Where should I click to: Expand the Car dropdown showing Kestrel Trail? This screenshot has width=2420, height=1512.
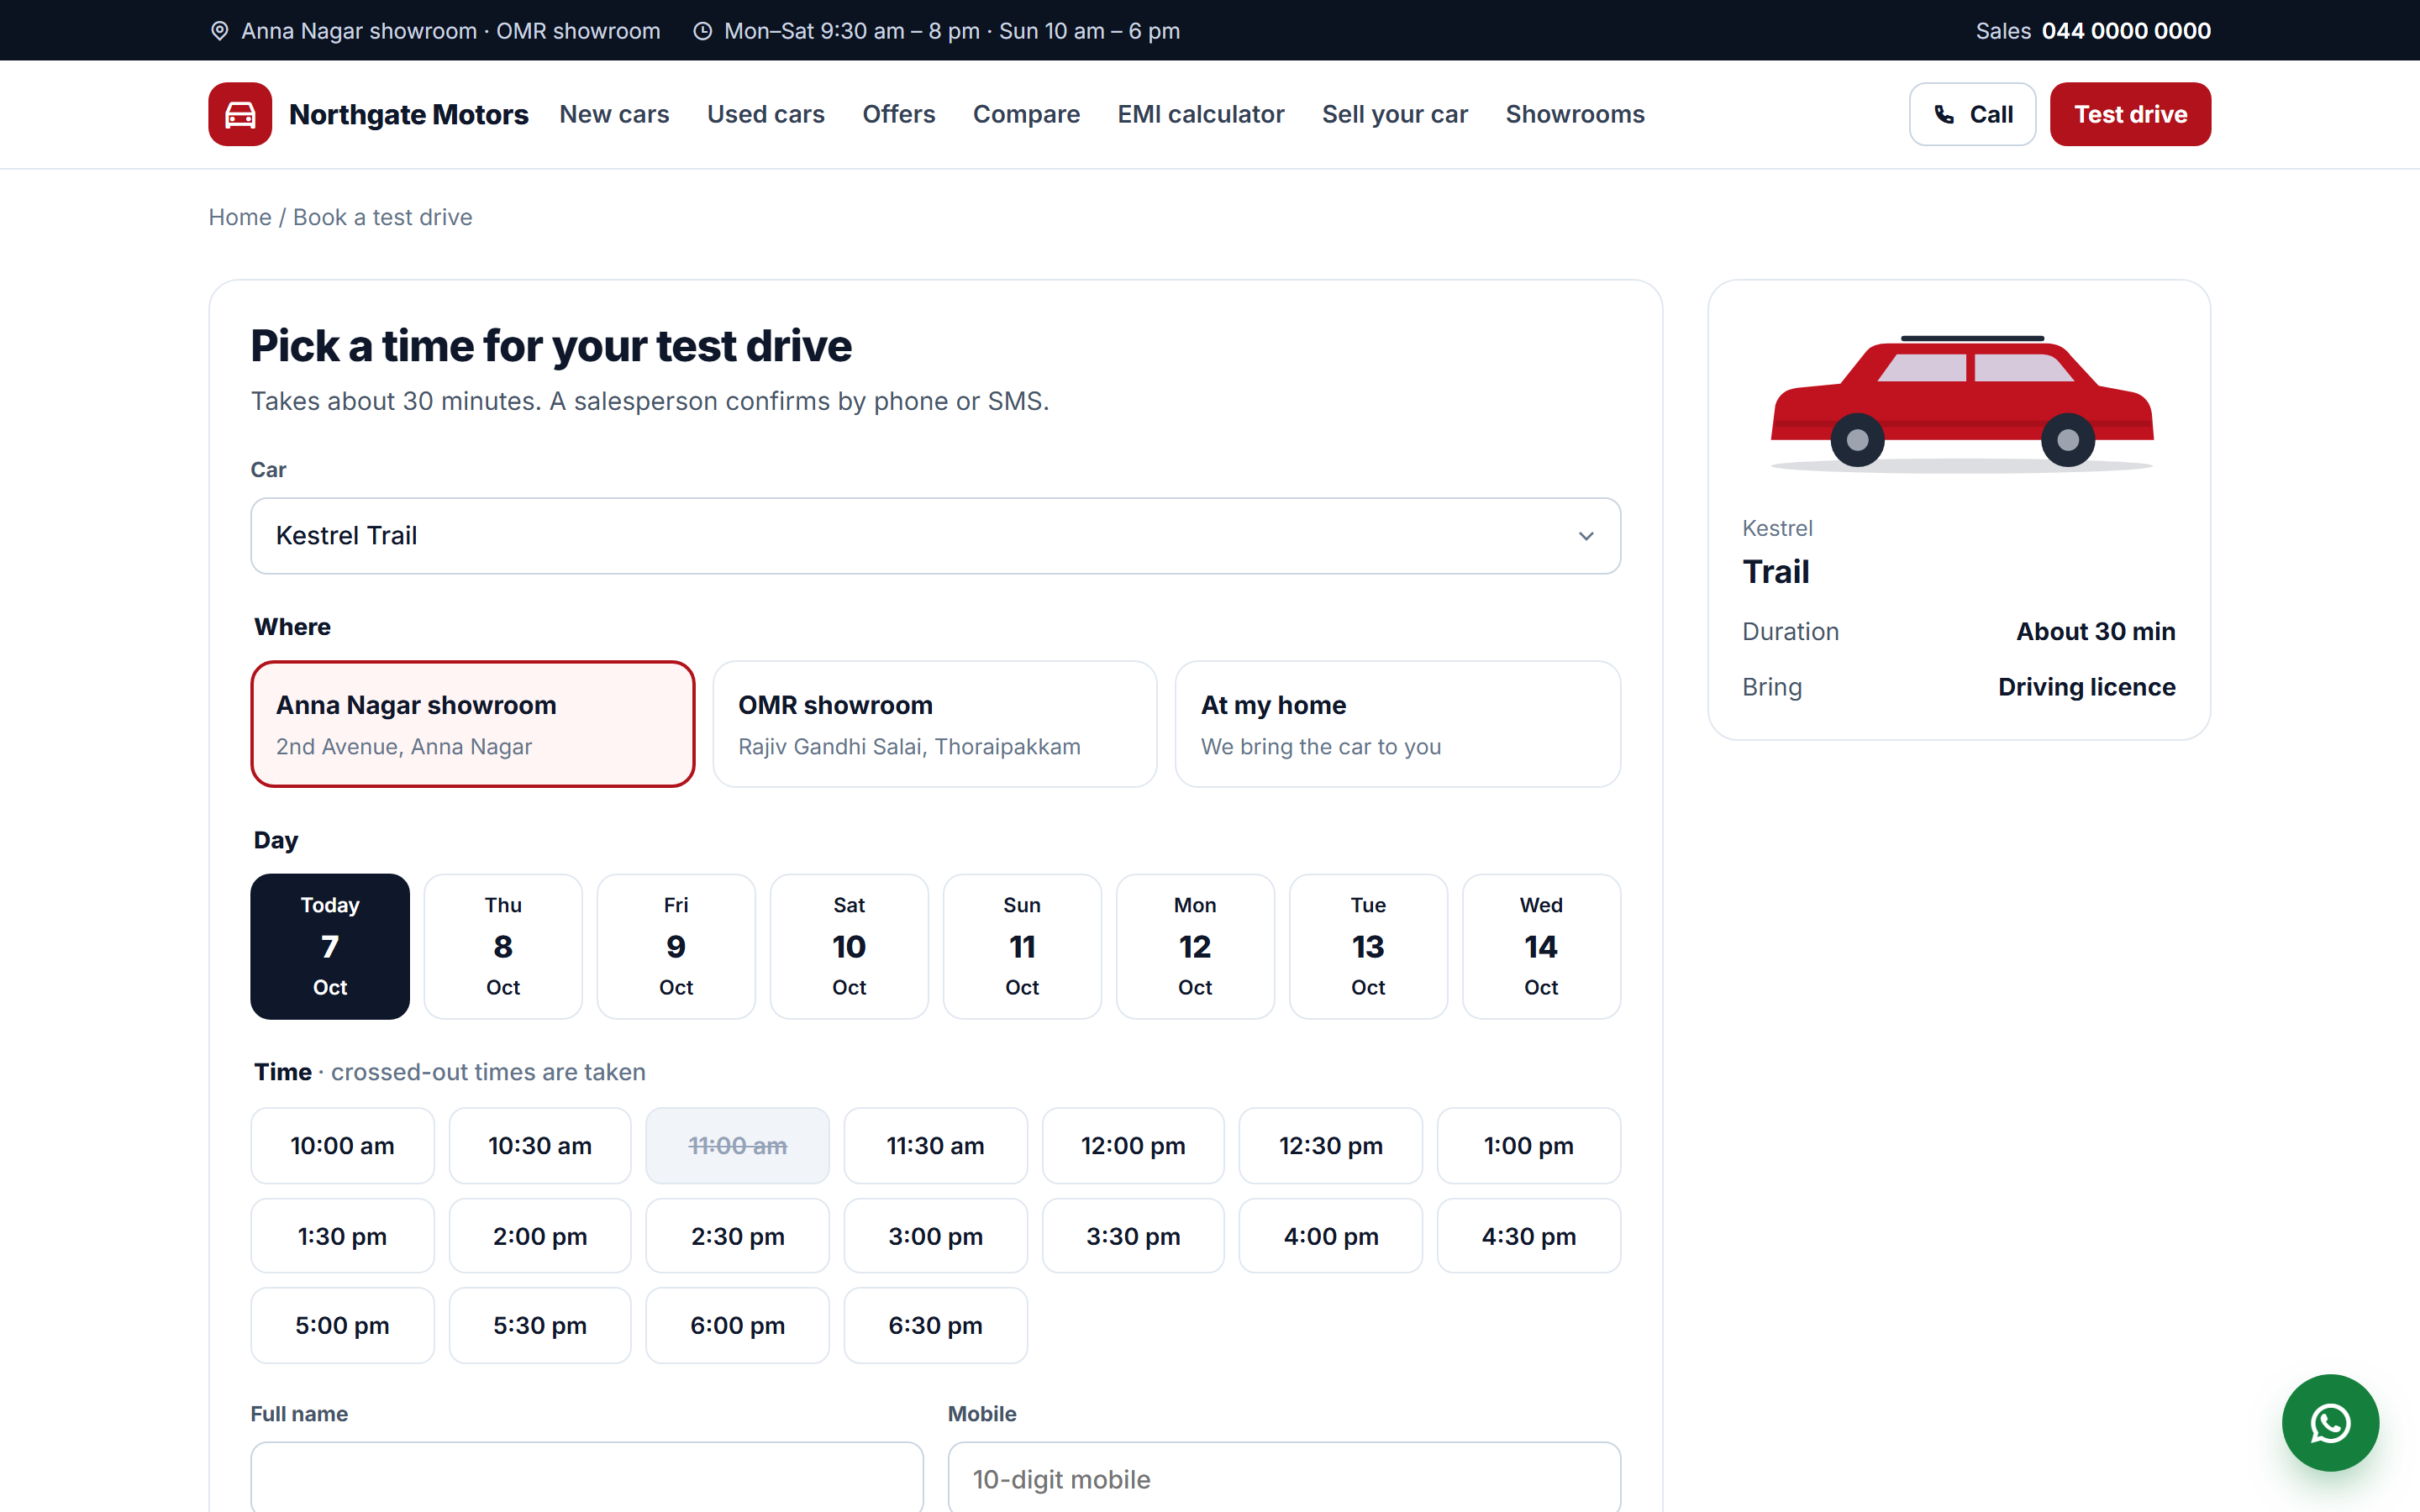935,536
